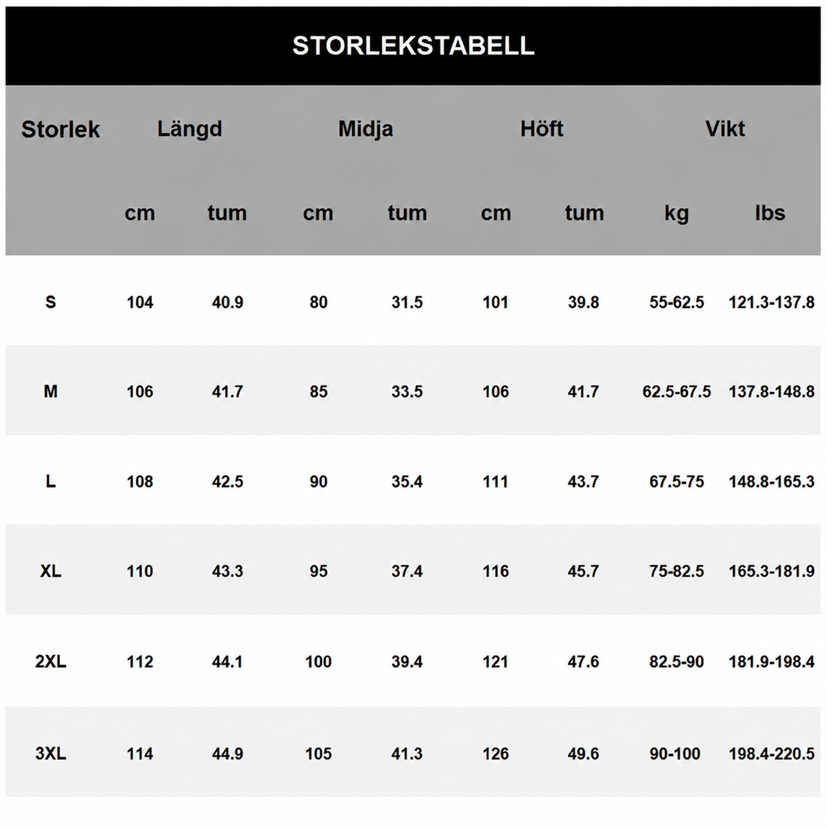This screenshot has height=827, width=827.
Task: Click the 3XL size row label
Action: (50, 753)
